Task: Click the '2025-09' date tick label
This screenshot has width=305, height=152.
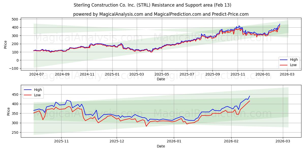Action: (212, 74)
